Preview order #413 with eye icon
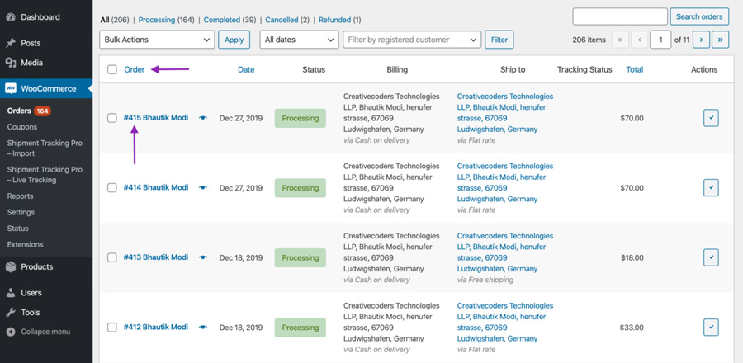The height and width of the screenshot is (363, 743). click(x=203, y=257)
